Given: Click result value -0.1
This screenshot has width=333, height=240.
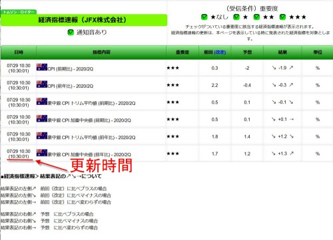Looking at the screenshot, I should coord(282,102).
